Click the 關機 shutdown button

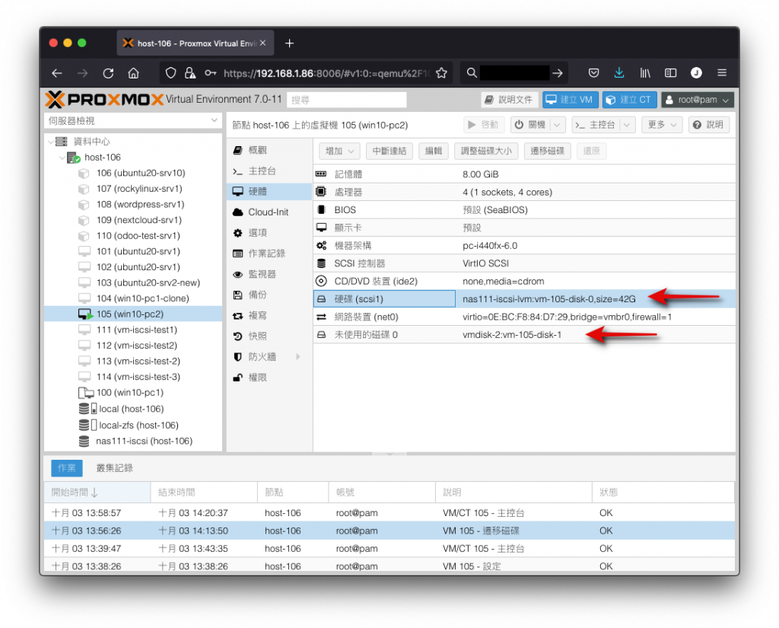[530, 125]
